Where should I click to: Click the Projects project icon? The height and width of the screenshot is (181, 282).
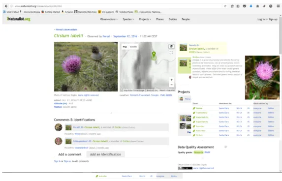coord(181,99)
